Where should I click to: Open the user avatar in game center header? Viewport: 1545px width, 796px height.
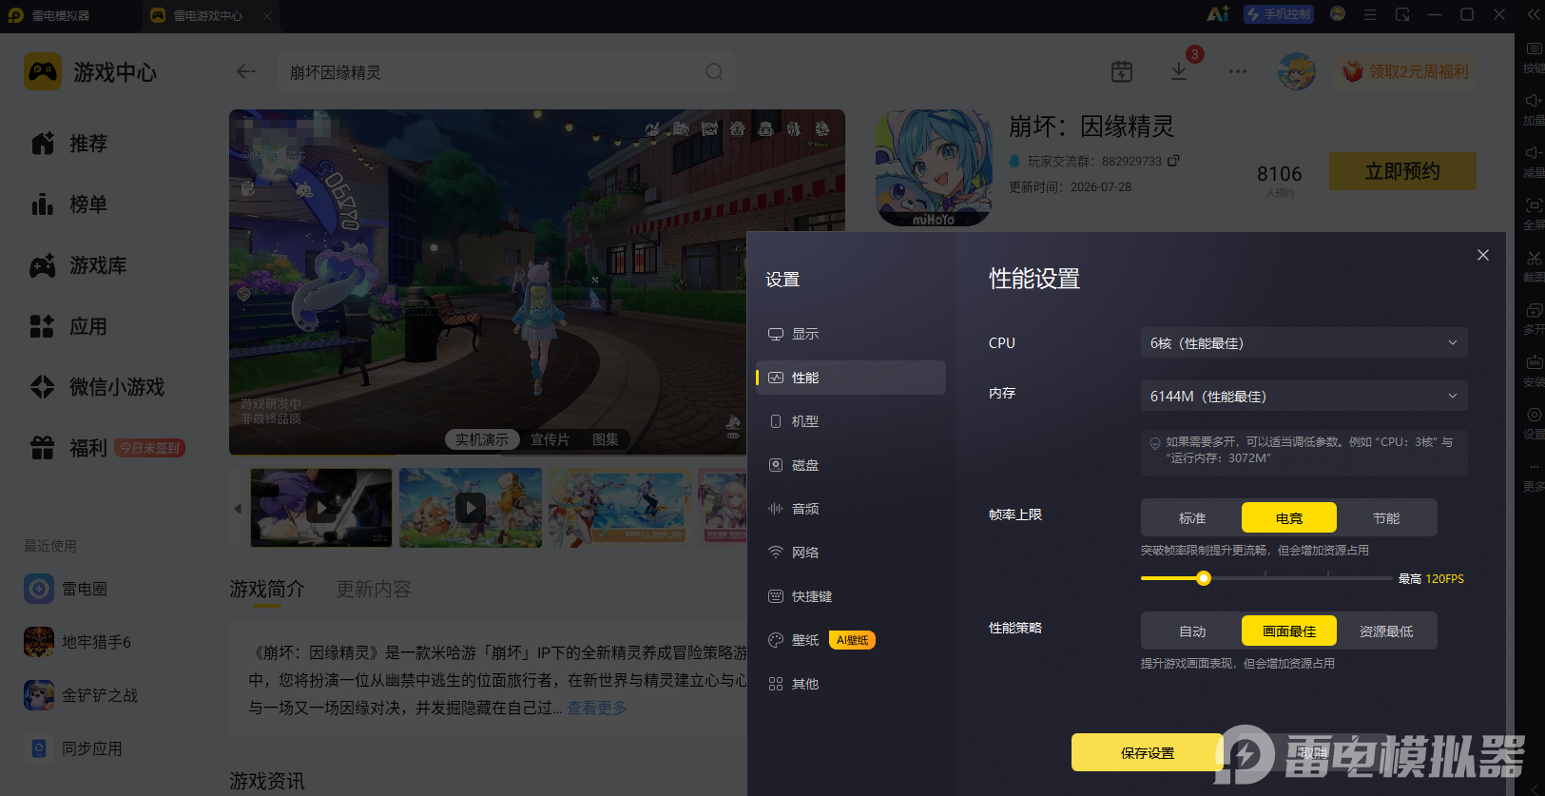click(x=1297, y=71)
